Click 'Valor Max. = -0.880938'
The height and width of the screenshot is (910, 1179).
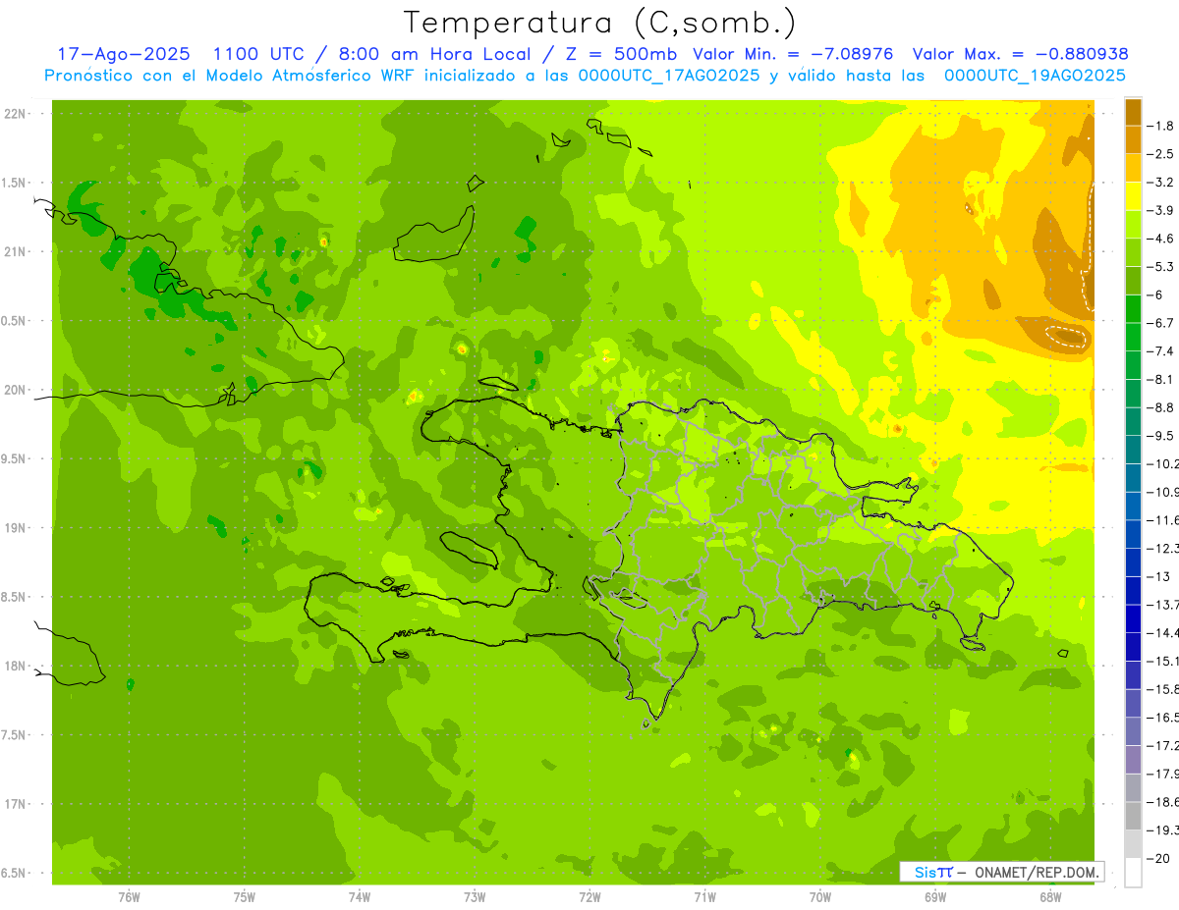(1020, 54)
